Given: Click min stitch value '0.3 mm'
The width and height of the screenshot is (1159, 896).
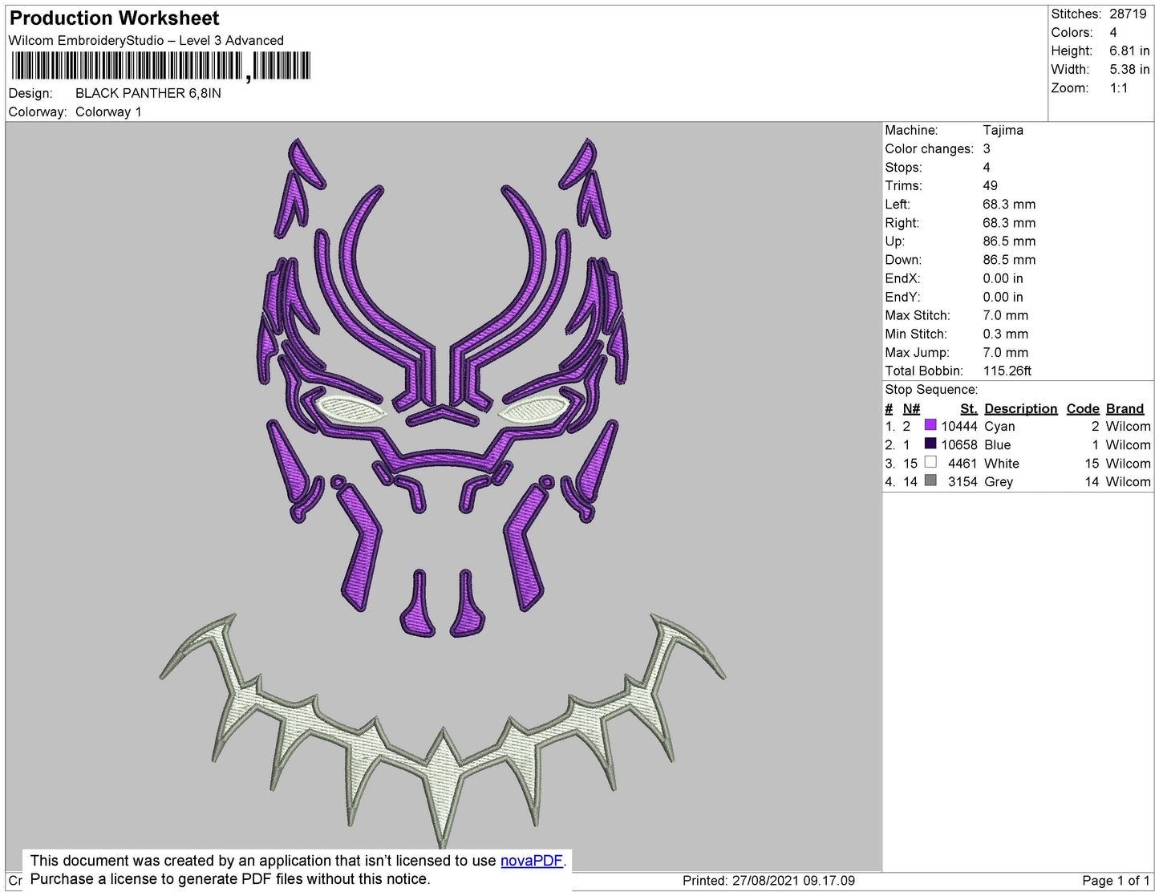Looking at the screenshot, I should click(1005, 334).
